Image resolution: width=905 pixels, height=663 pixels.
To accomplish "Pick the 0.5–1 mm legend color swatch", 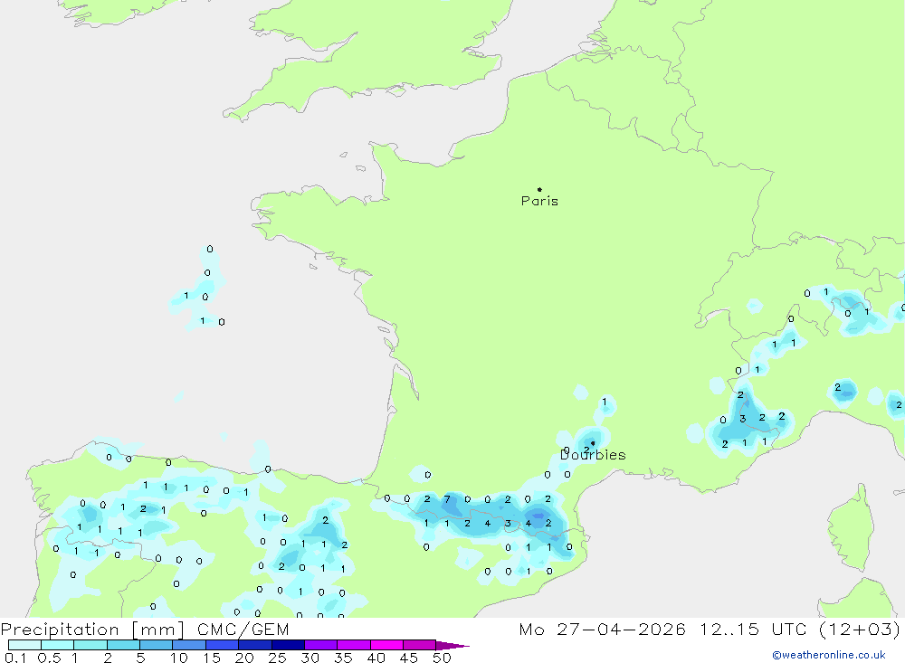I will pyautogui.click(x=57, y=645).
